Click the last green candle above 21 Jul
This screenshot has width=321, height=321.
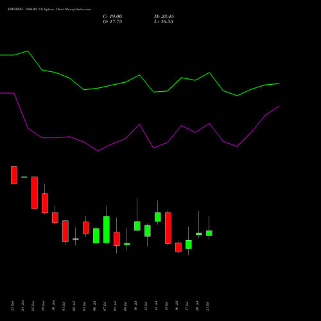[209, 233]
